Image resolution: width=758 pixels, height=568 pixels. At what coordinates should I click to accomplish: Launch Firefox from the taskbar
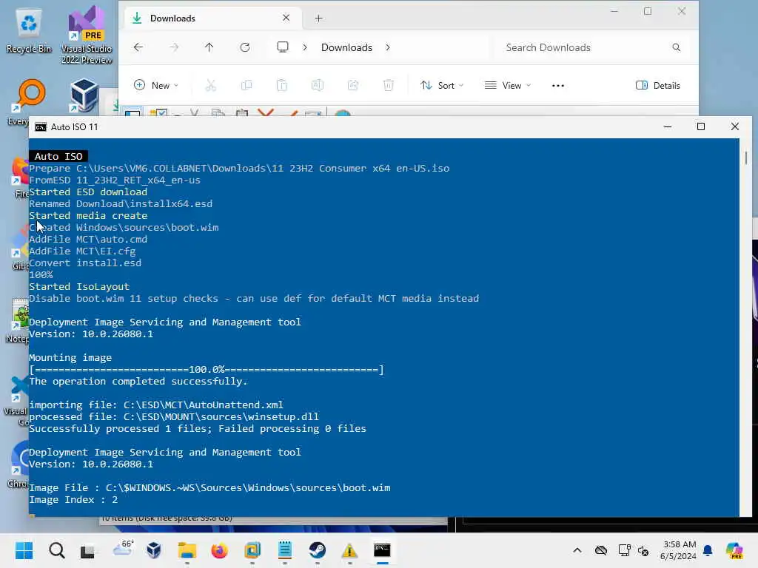(219, 550)
